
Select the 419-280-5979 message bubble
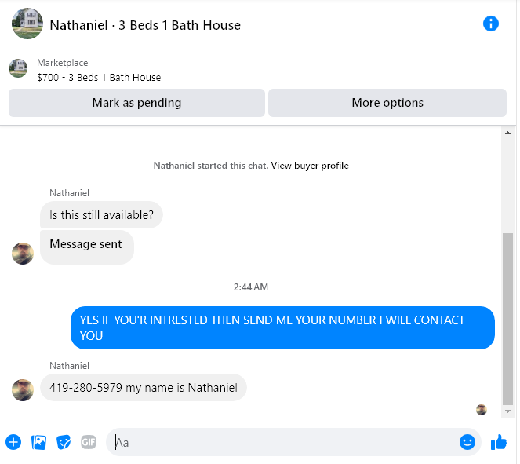[144, 389]
